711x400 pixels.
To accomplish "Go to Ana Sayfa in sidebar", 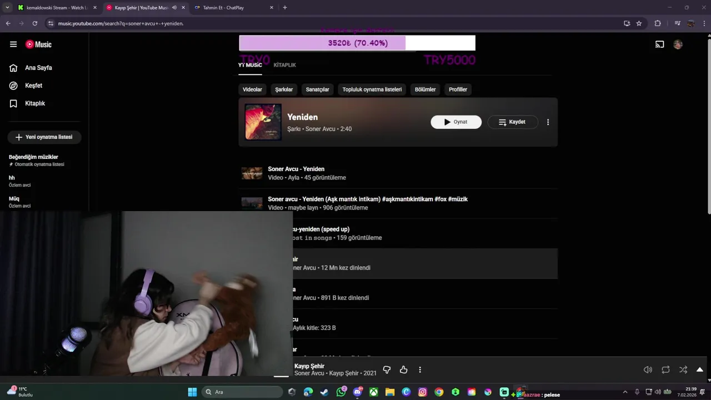I will 38,68.
